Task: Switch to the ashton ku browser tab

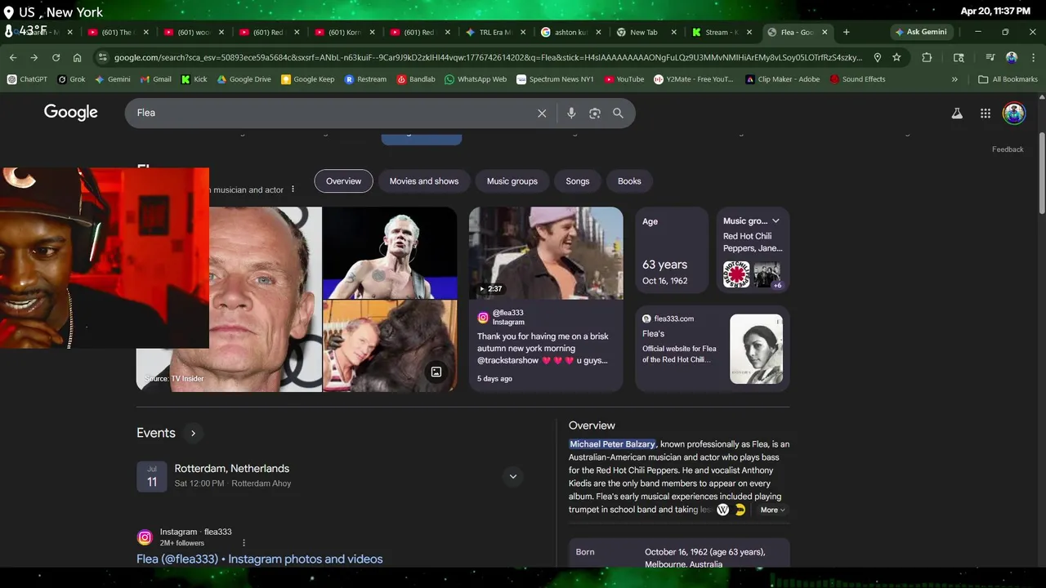Action: pyautogui.click(x=570, y=32)
